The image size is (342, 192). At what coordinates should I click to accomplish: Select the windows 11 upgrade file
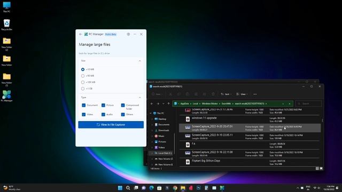click(x=250, y=119)
